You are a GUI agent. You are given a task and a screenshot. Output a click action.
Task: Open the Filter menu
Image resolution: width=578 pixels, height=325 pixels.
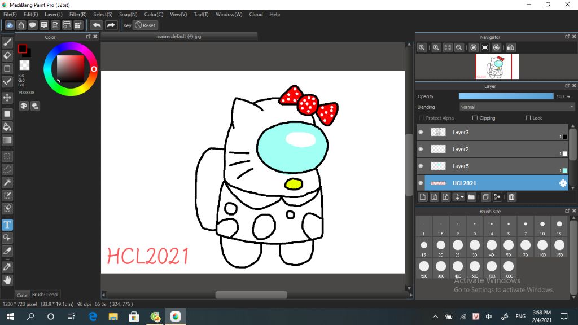(x=78, y=14)
